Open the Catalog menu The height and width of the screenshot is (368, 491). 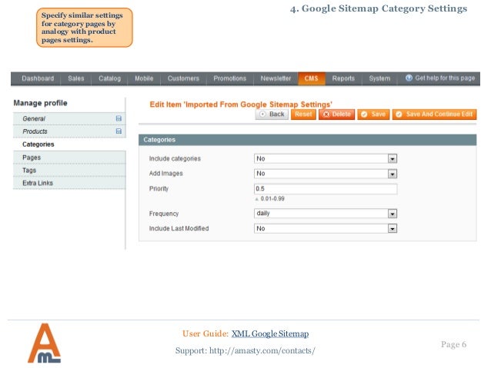click(109, 78)
